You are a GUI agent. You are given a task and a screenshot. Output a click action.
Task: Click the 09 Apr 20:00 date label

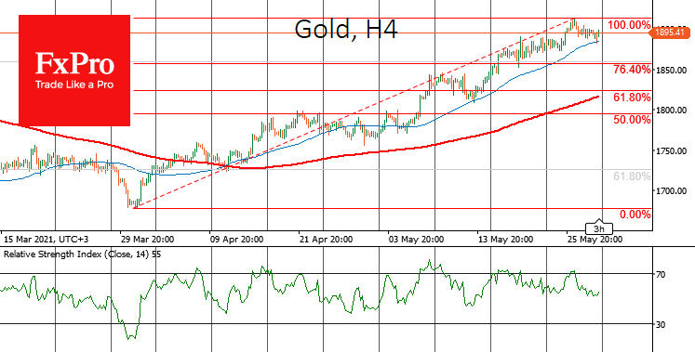coord(237,240)
